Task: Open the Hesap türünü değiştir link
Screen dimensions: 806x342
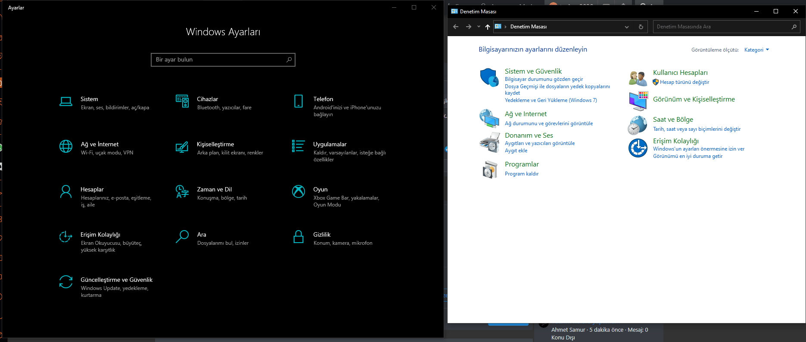Action: [684, 82]
